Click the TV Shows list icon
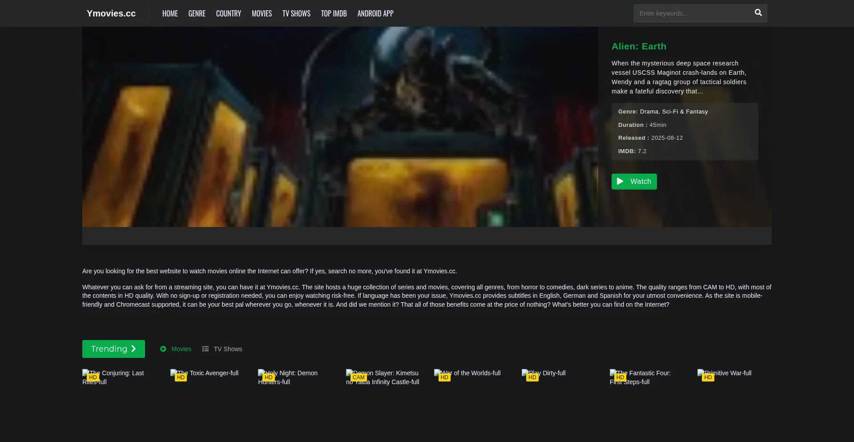The width and height of the screenshot is (854, 442). [x=205, y=349]
